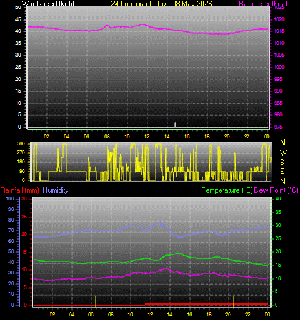Click the "E" compass letter beside wind direction chart
Screen dimensions: 300x320
coord(283,172)
